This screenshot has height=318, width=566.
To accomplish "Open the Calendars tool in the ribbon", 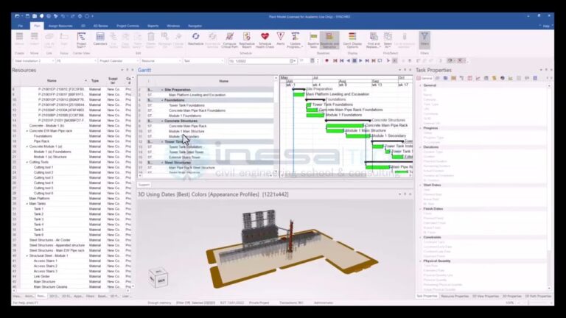I will click(x=101, y=38).
